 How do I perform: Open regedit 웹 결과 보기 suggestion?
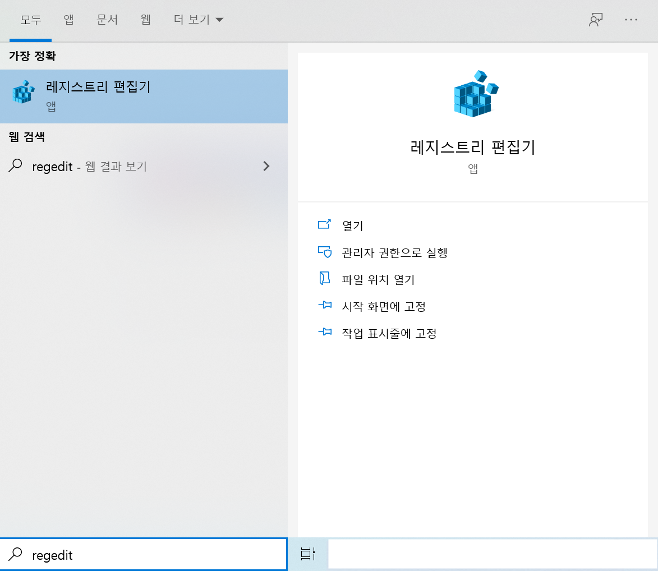pos(144,167)
